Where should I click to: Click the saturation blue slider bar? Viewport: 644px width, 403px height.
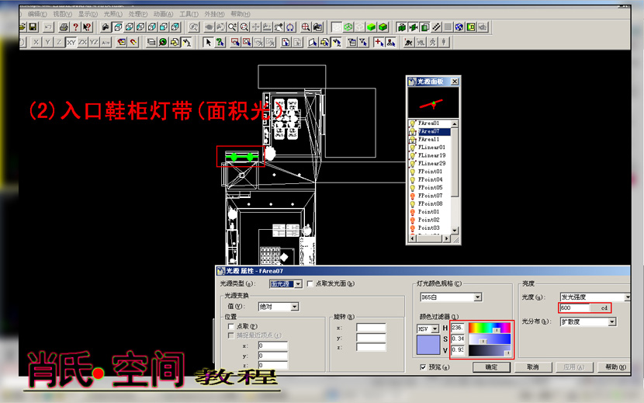(490, 339)
